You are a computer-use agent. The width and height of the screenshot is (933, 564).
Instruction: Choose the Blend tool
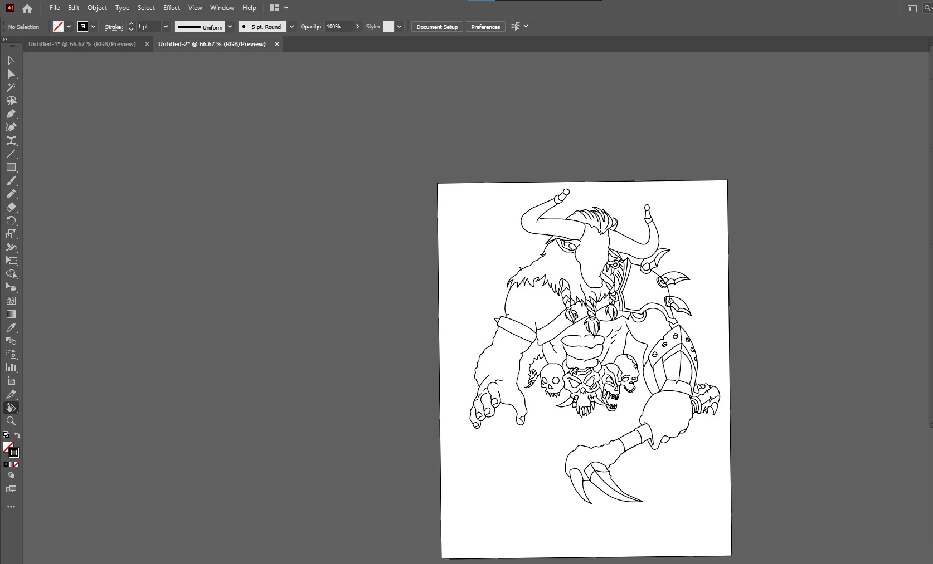[11, 341]
